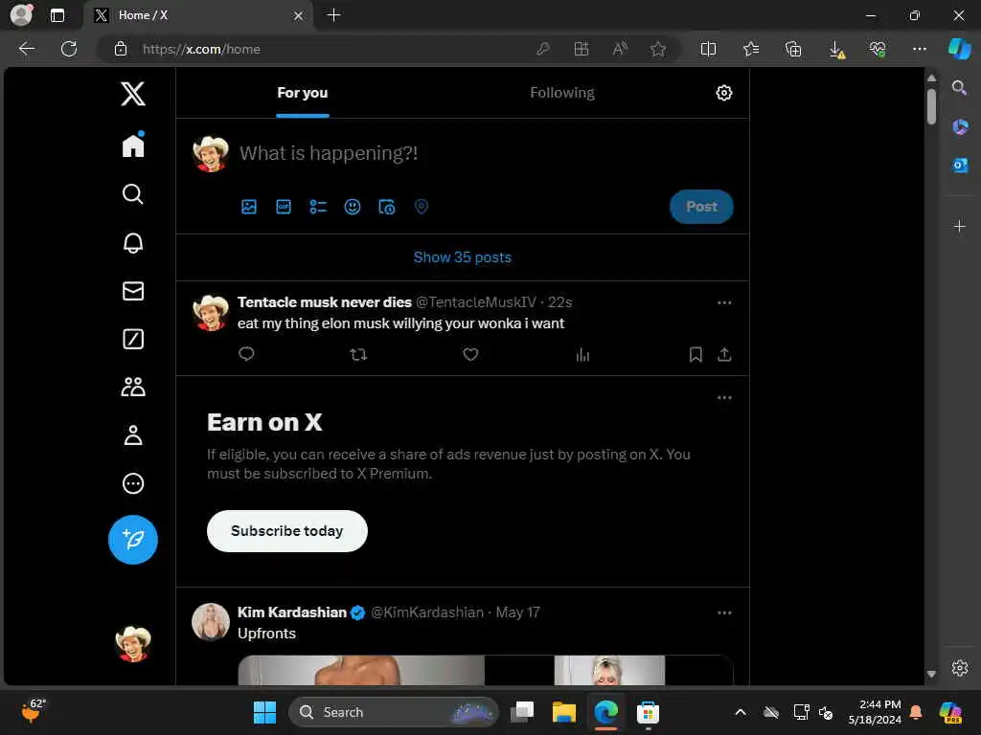Open Kim Kardashian post avatar

210,622
